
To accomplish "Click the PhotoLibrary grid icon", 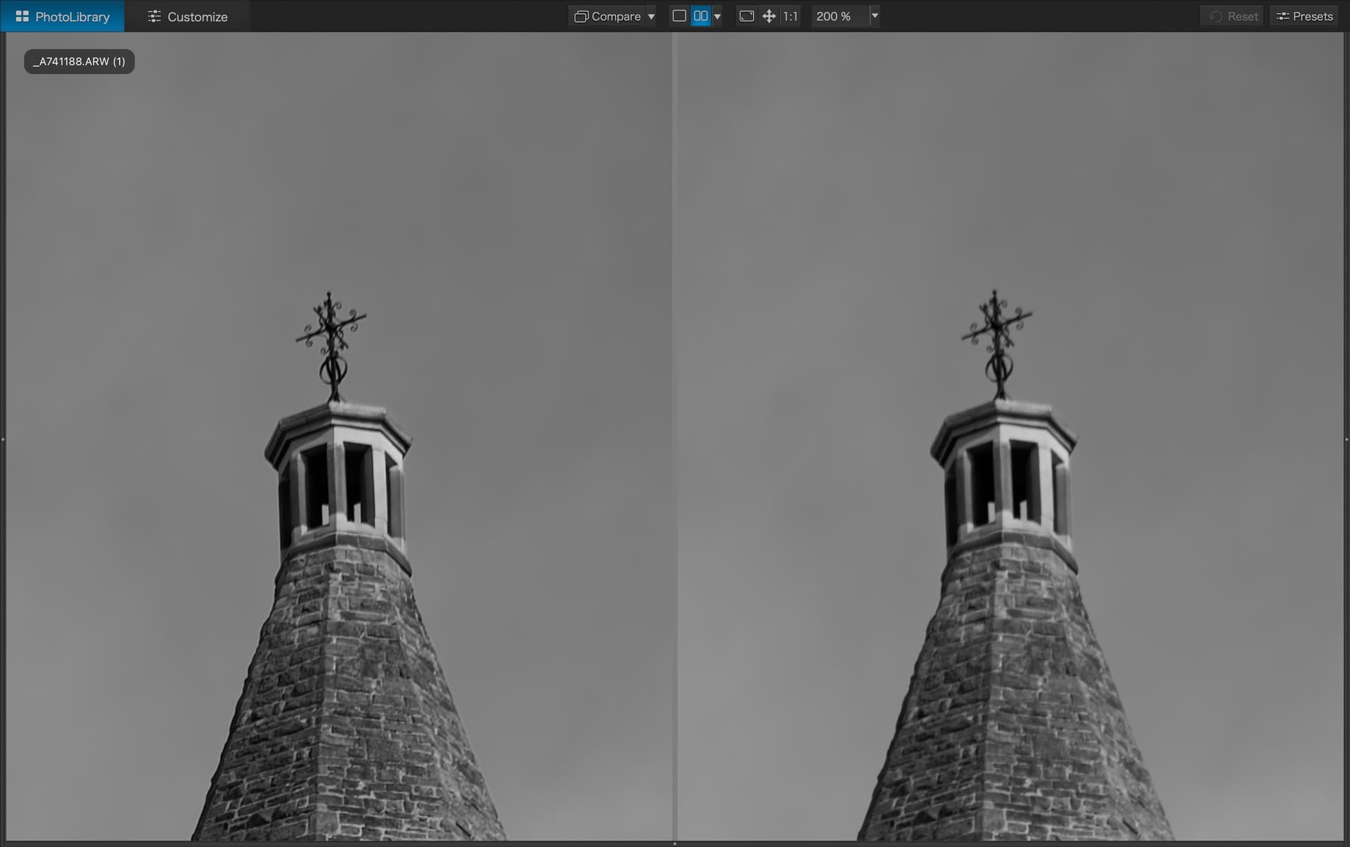I will pyautogui.click(x=22, y=16).
